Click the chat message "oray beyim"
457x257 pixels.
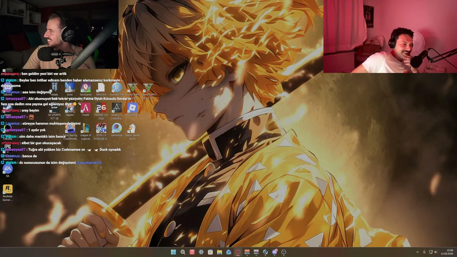point(30,110)
